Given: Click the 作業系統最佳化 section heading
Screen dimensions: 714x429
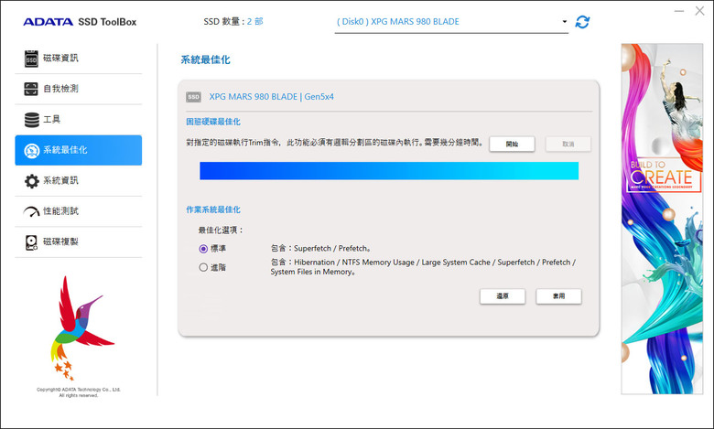Looking at the screenshot, I should point(213,209).
